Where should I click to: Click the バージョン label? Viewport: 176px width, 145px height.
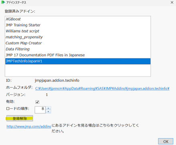(16, 95)
